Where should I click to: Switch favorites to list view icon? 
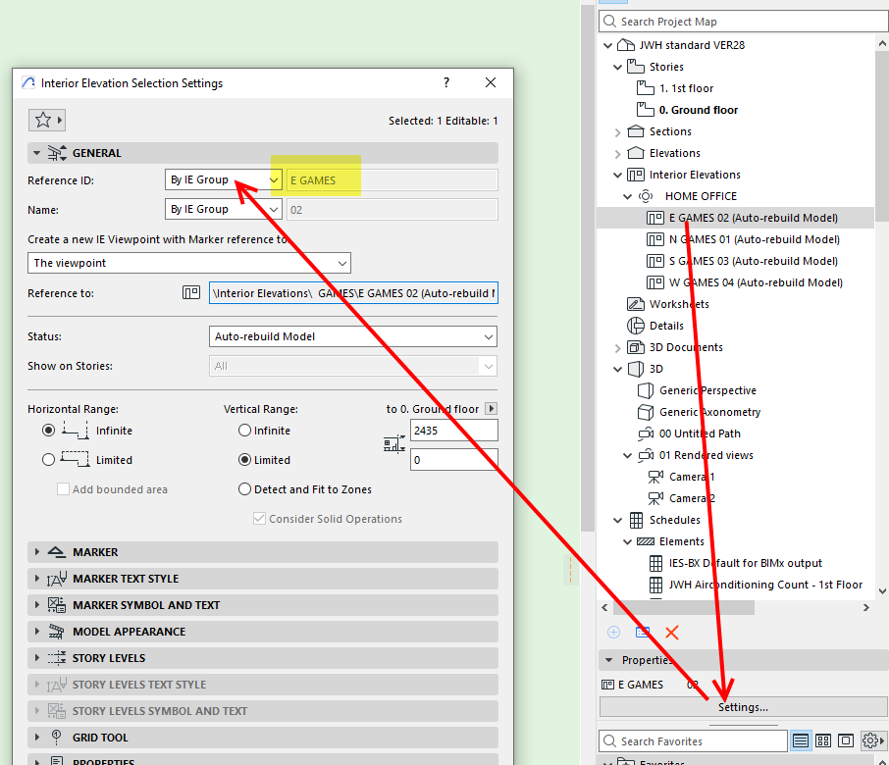click(801, 740)
